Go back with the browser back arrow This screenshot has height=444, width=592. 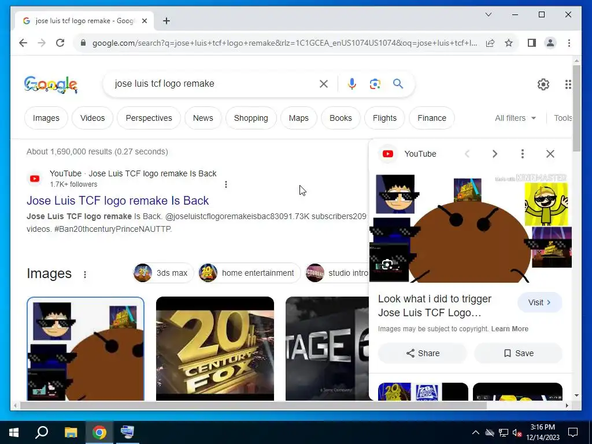point(23,43)
